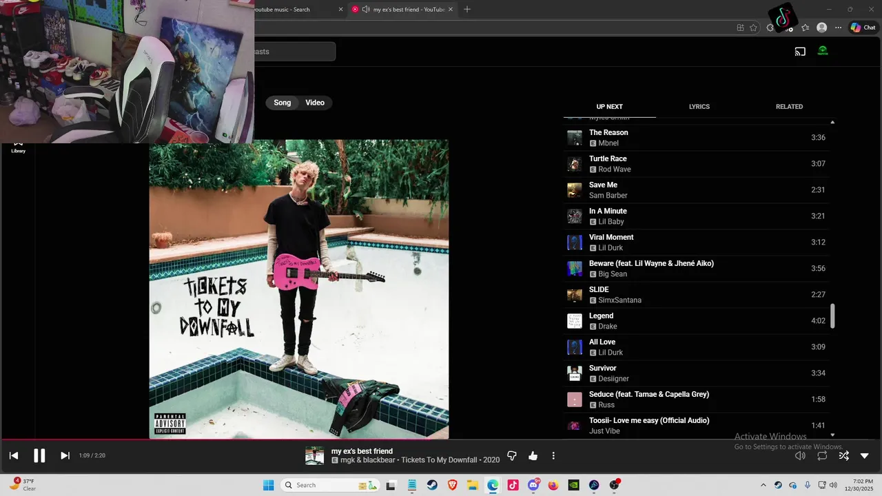Click the small album thumbnail in the player bar
This screenshot has height=496, width=882.
click(x=315, y=455)
